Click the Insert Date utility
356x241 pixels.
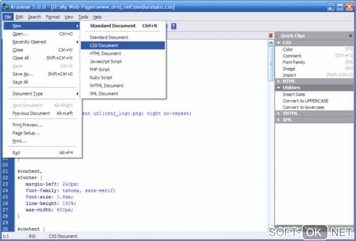coord(314,94)
